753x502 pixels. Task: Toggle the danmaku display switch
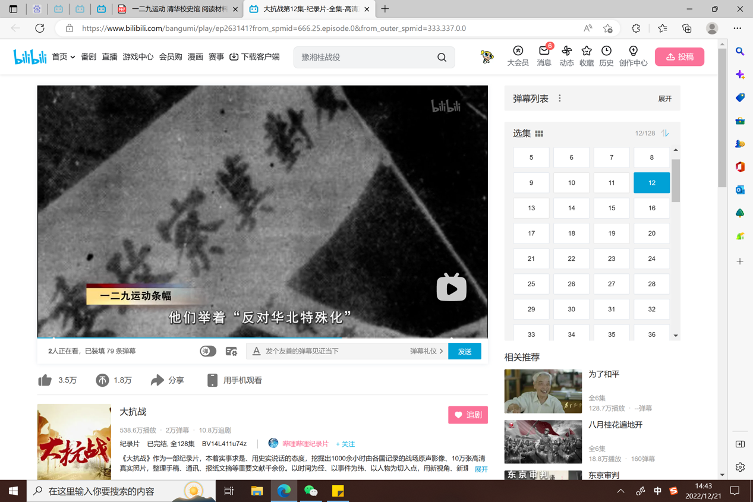tap(207, 351)
